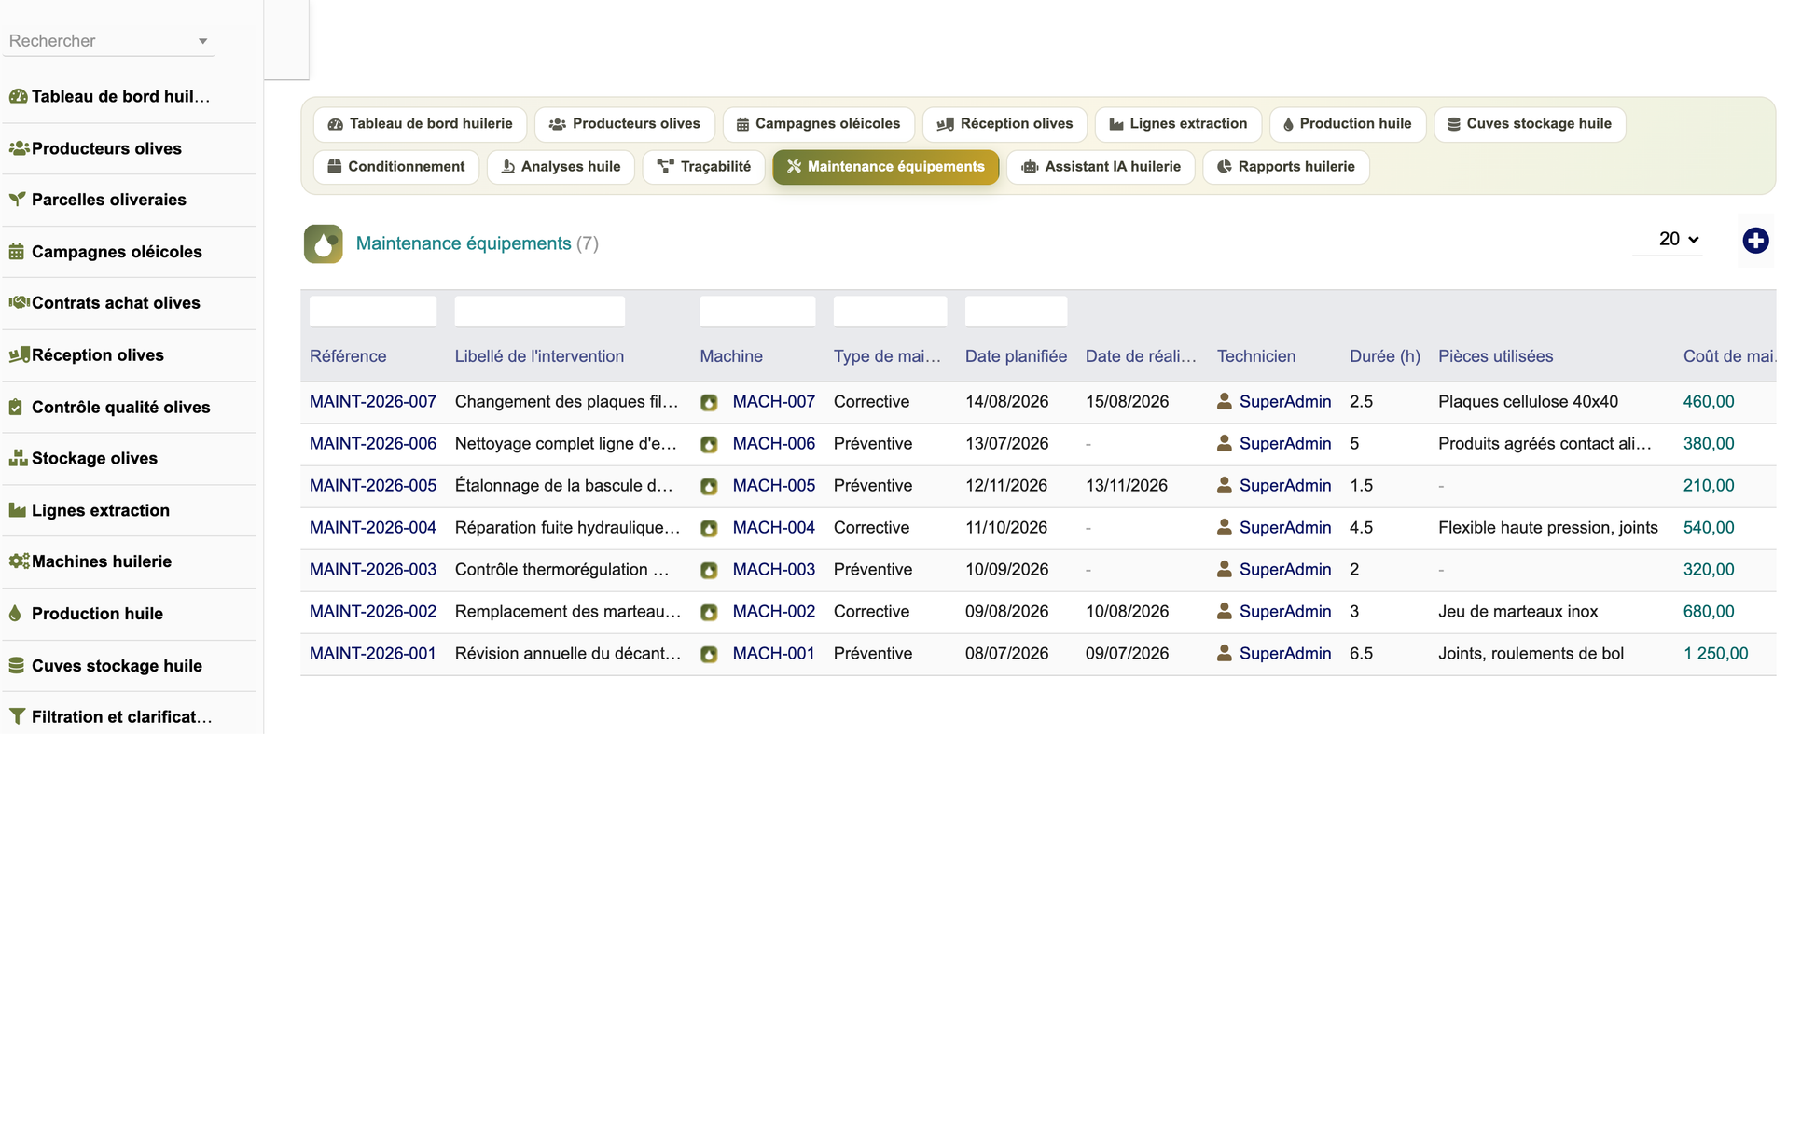Switch to Production huile tab

tap(1348, 124)
